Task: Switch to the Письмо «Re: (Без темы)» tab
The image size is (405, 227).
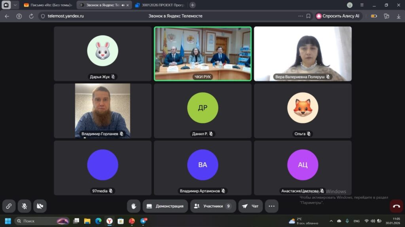Action: tap(47, 5)
